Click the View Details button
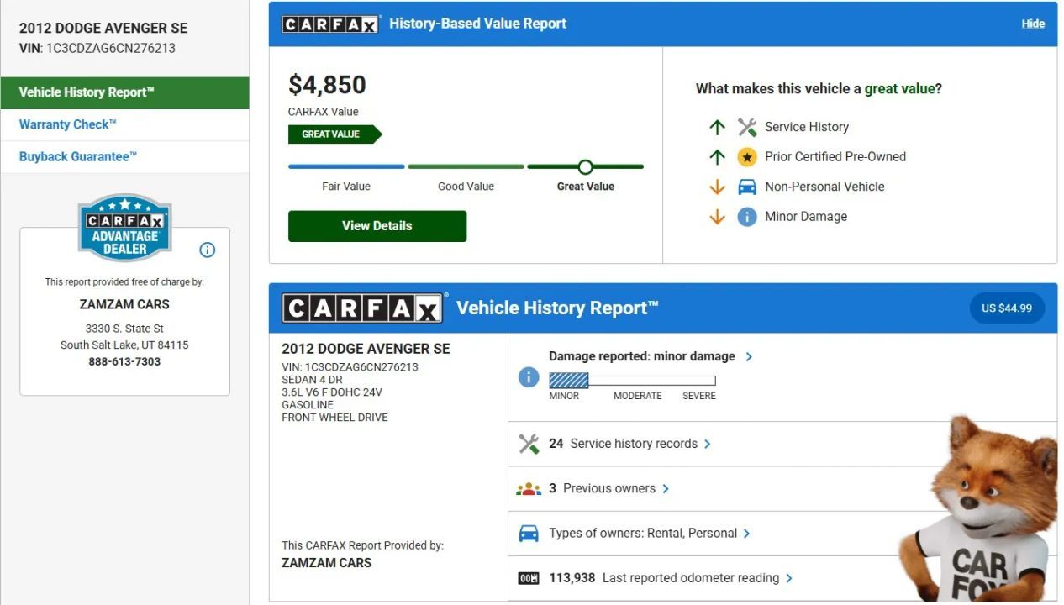The height and width of the screenshot is (605, 1064). pos(377,226)
